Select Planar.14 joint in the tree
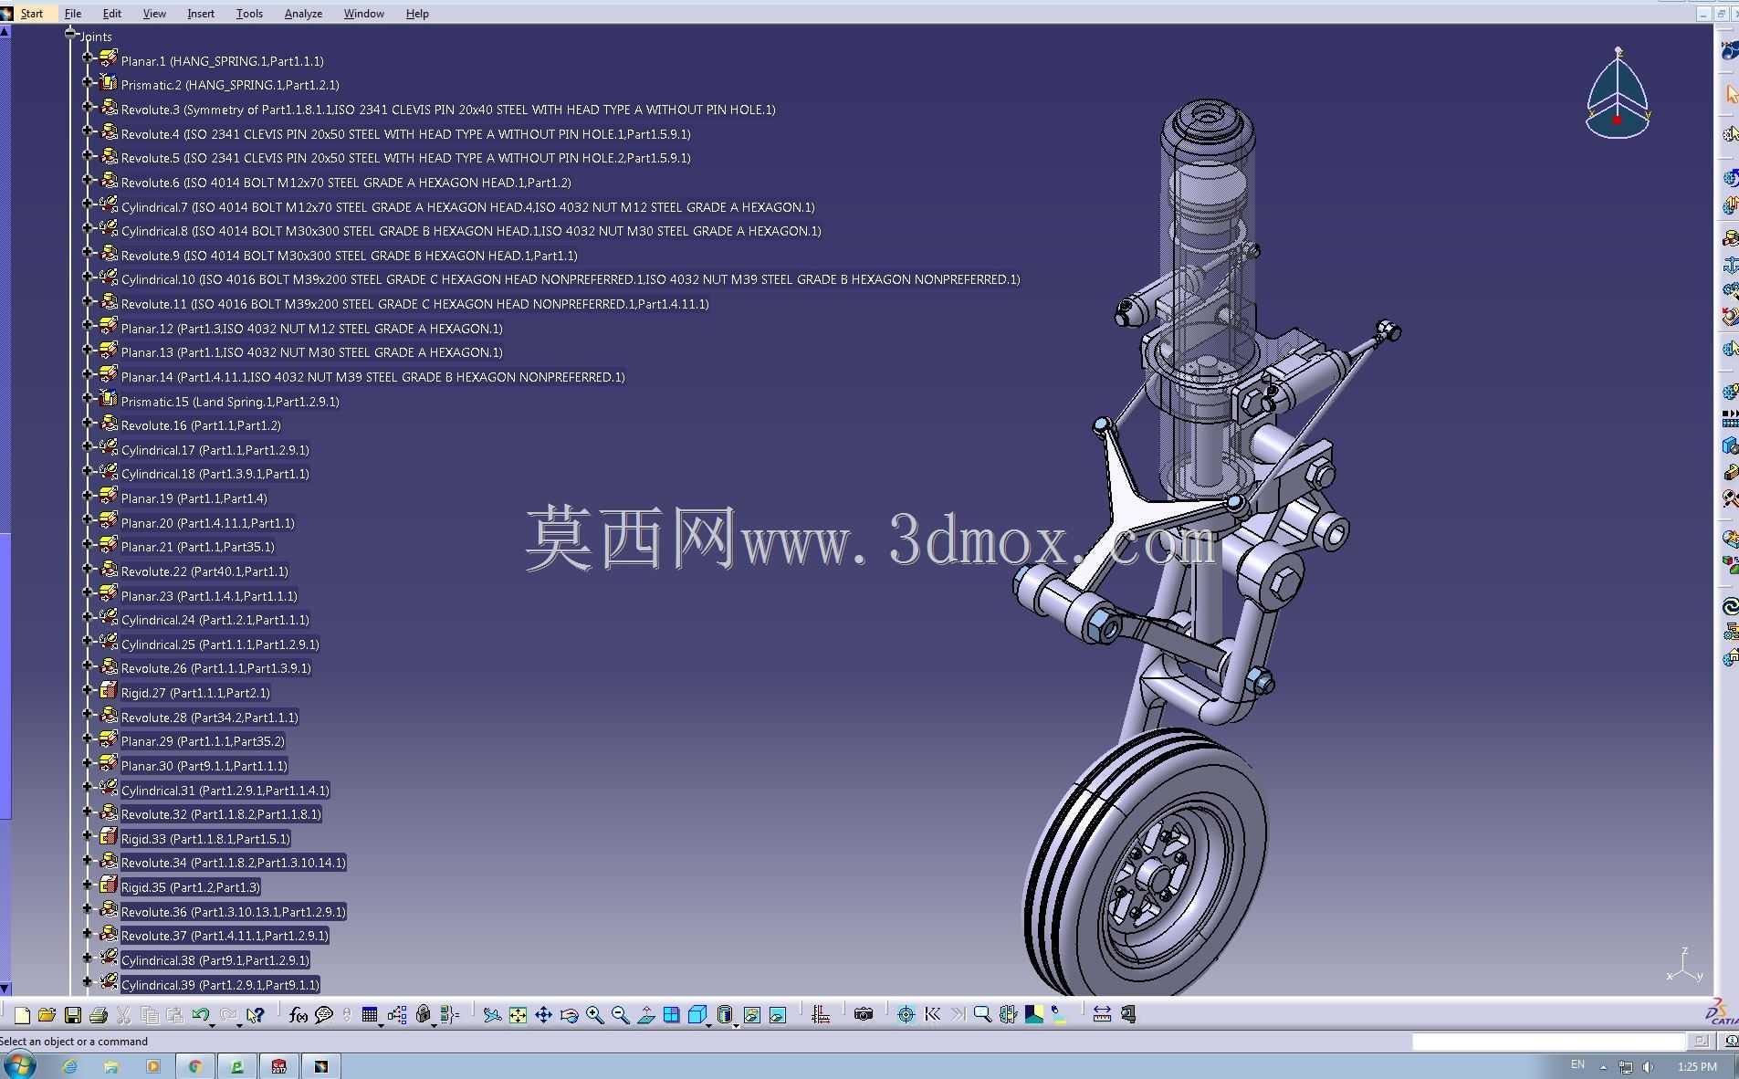This screenshot has height=1079, width=1739. pos(372,377)
